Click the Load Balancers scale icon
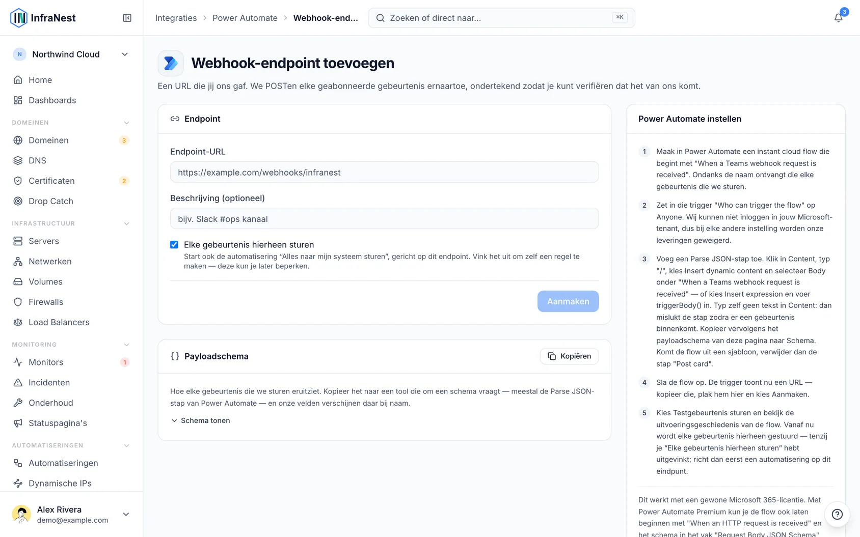 tap(18, 322)
